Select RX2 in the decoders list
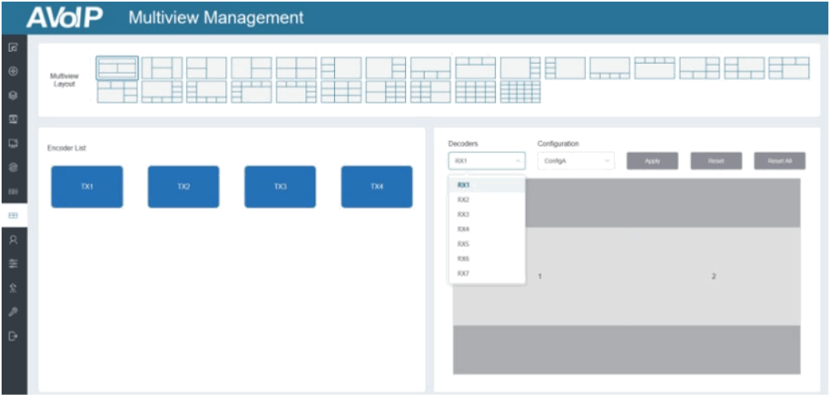Viewport: 830px width, 397px height. [x=486, y=200]
